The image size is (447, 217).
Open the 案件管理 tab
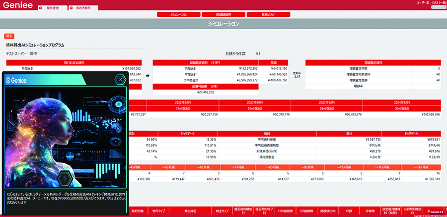tap(53, 8)
